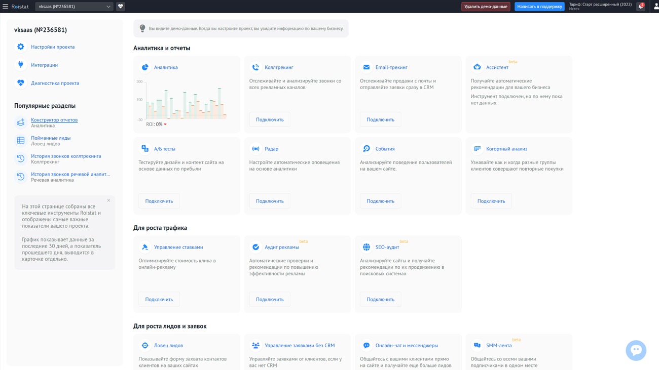Click the ROI red down arrow indicator

pos(165,125)
